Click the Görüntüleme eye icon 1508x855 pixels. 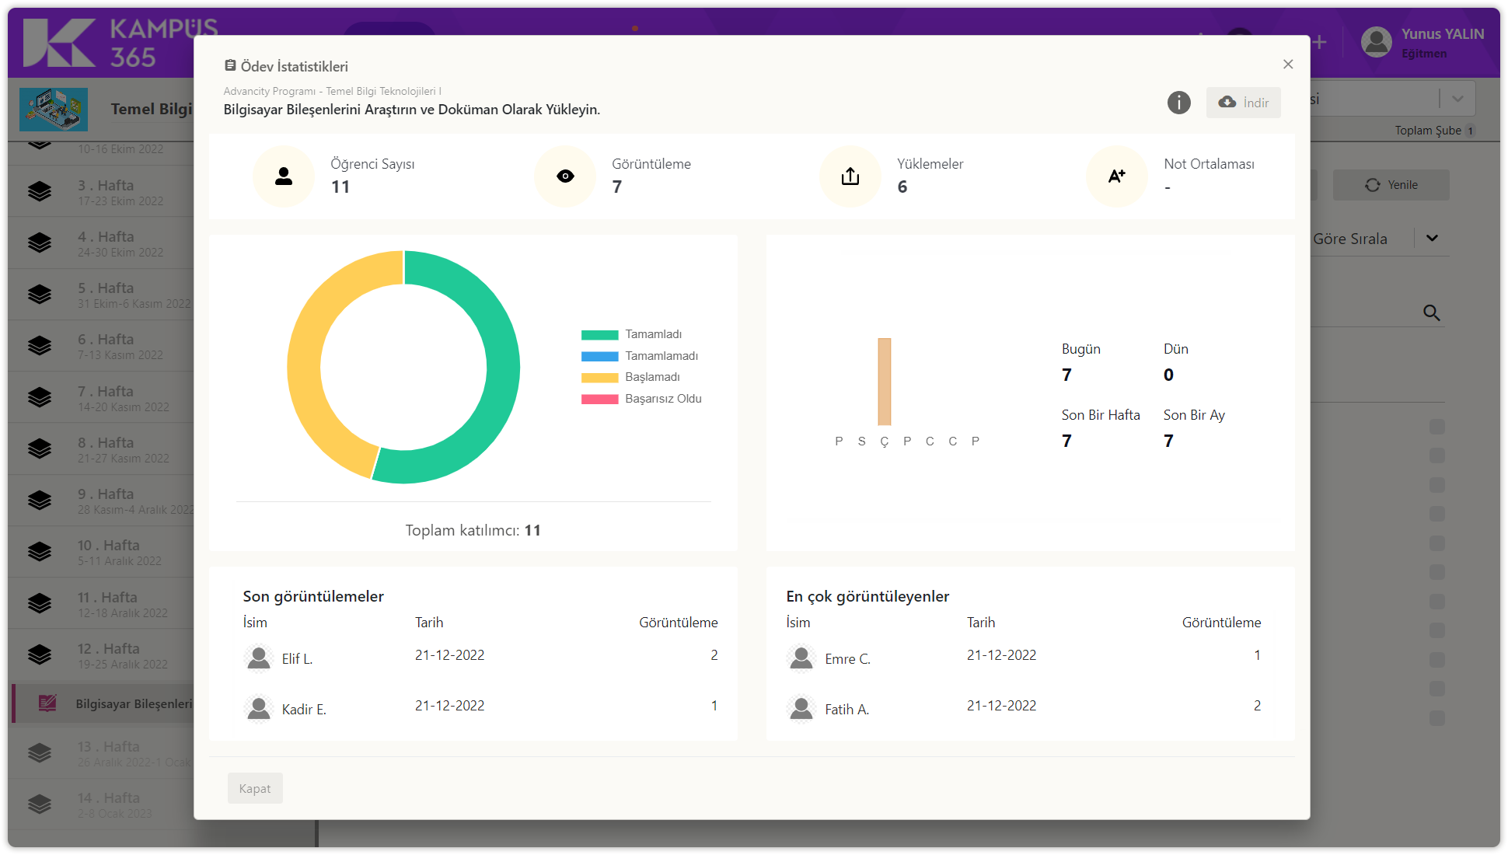click(565, 176)
